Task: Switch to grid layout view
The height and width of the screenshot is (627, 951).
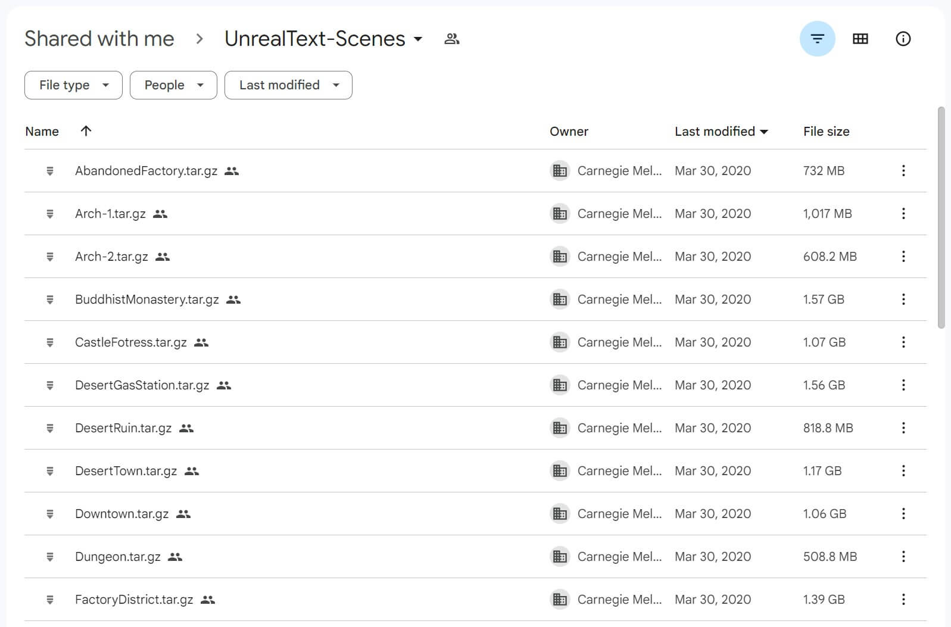Action: (x=860, y=39)
